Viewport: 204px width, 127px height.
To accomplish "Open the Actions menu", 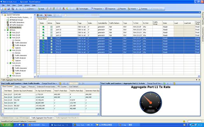I will 27,5.
